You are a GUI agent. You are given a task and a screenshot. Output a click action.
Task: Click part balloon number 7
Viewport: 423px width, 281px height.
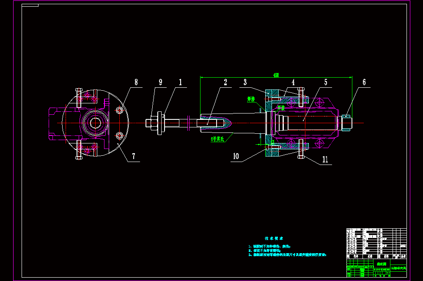[134, 156]
